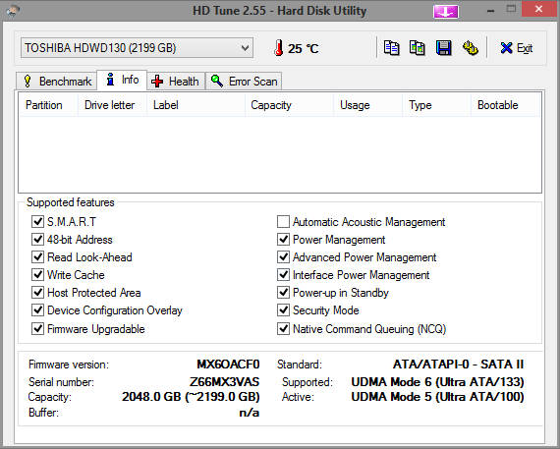Toggle Advanced Power Management checkbox
This screenshot has width=560, height=449.
[283, 256]
